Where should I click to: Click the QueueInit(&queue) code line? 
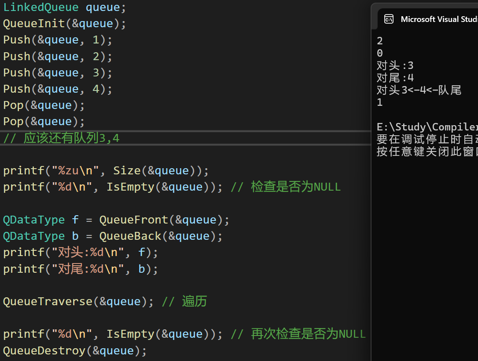point(64,24)
